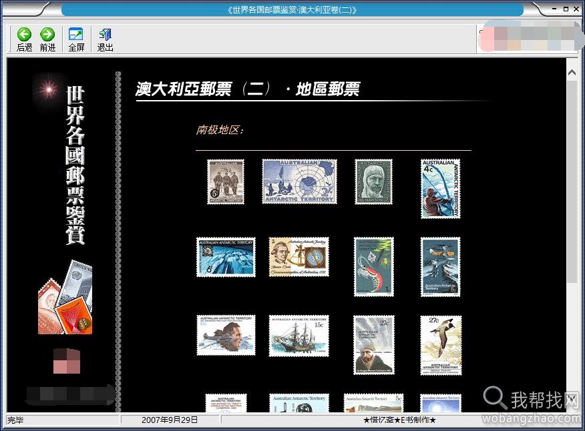Click the vertical 世界各國郵票鑒賞 sidebar title
585x431 pixels.
pos(75,165)
